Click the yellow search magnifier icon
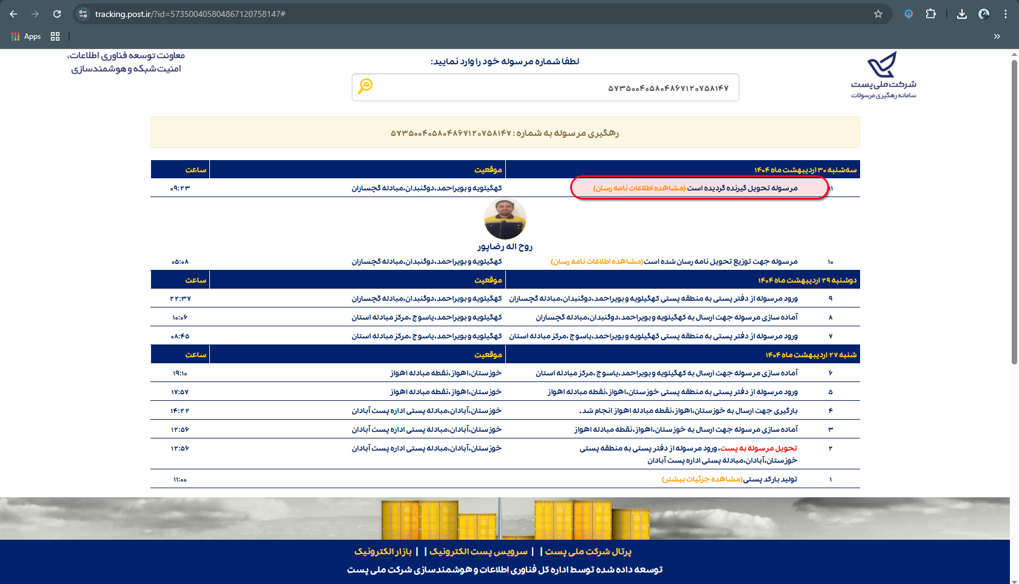Image resolution: width=1019 pixels, height=584 pixels. pos(365,86)
